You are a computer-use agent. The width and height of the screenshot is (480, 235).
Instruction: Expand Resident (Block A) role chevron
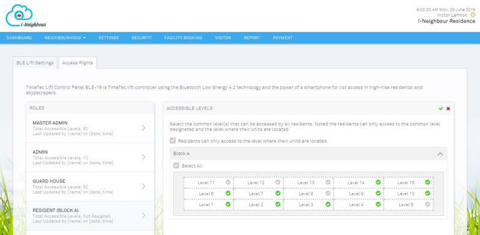coord(144,215)
